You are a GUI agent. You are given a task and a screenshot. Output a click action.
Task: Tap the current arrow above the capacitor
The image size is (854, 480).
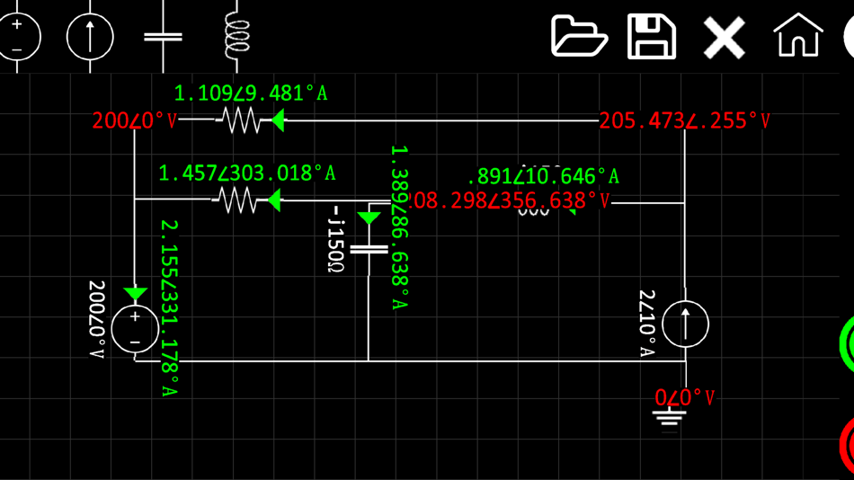coord(369,218)
